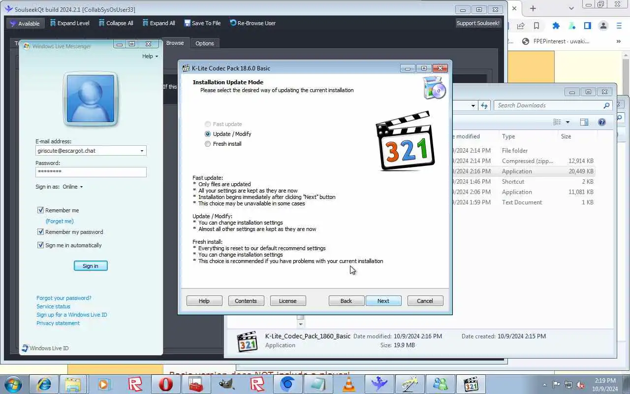The image size is (630, 394).
Task: Open the Chrome main menu icon
Action: 619,26
